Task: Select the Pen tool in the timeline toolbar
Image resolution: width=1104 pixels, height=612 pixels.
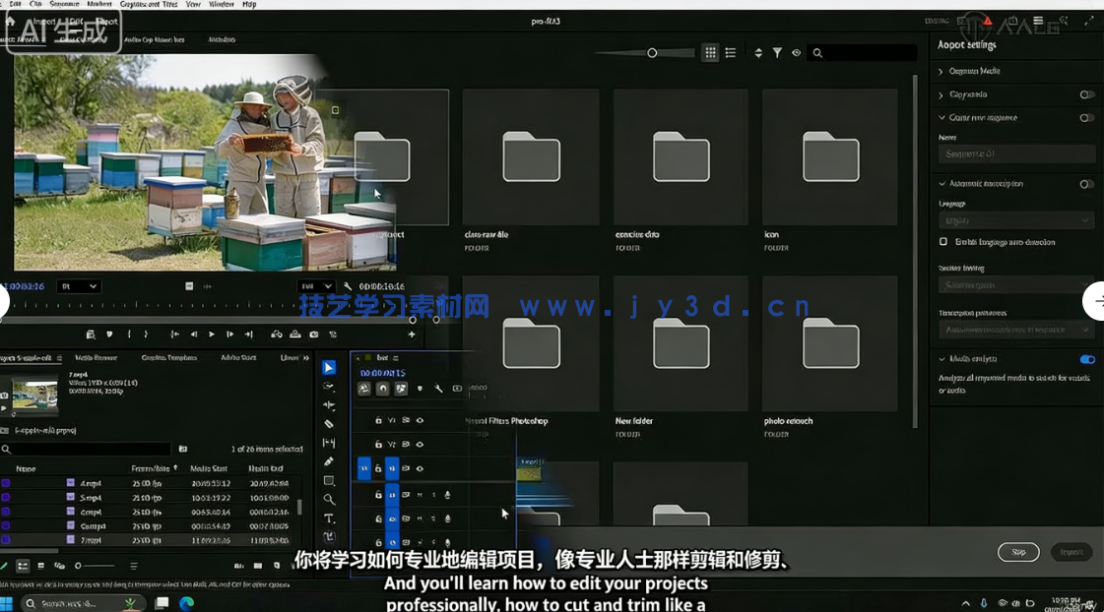Action: pyautogui.click(x=329, y=459)
